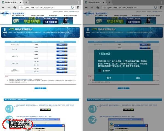
Task: Start the 20 MB test on the page without the dialog
Action: coord(62,51)
